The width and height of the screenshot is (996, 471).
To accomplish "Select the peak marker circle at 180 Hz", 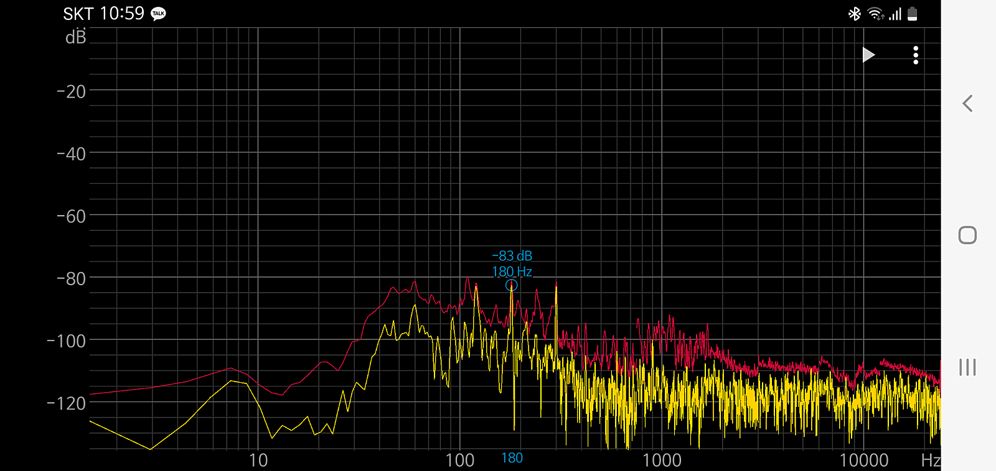I will tap(511, 285).
